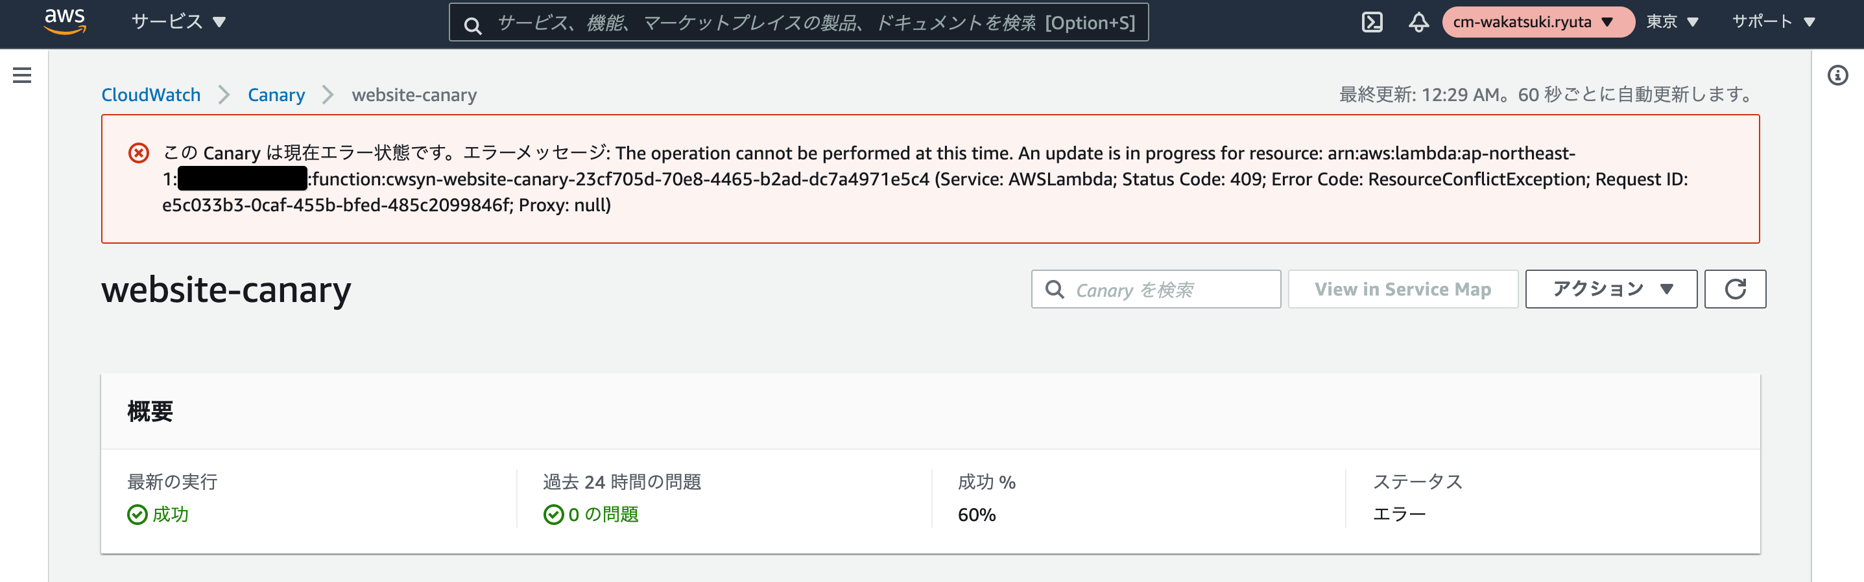
Task: Go to Canary breadcrumb link
Action: (276, 95)
